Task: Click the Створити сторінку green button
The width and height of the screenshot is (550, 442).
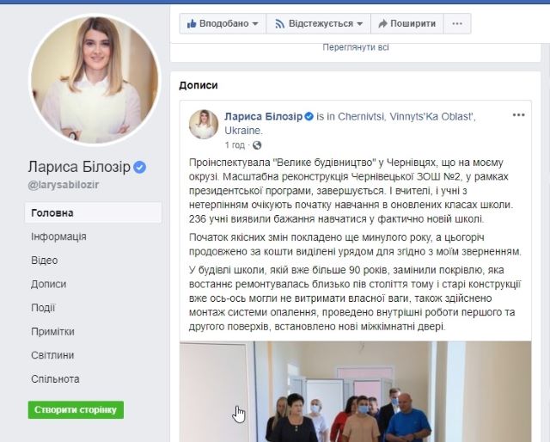Action: (x=76, y=409)
